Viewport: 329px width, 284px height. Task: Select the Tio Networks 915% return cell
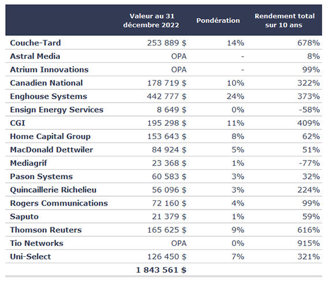[x=308, y=243]
